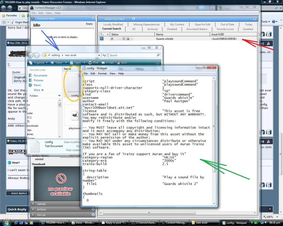The width and height of the screenshot is (283, 226).
Task: Collapse the Download Helper panel
Action: point(93,18)
